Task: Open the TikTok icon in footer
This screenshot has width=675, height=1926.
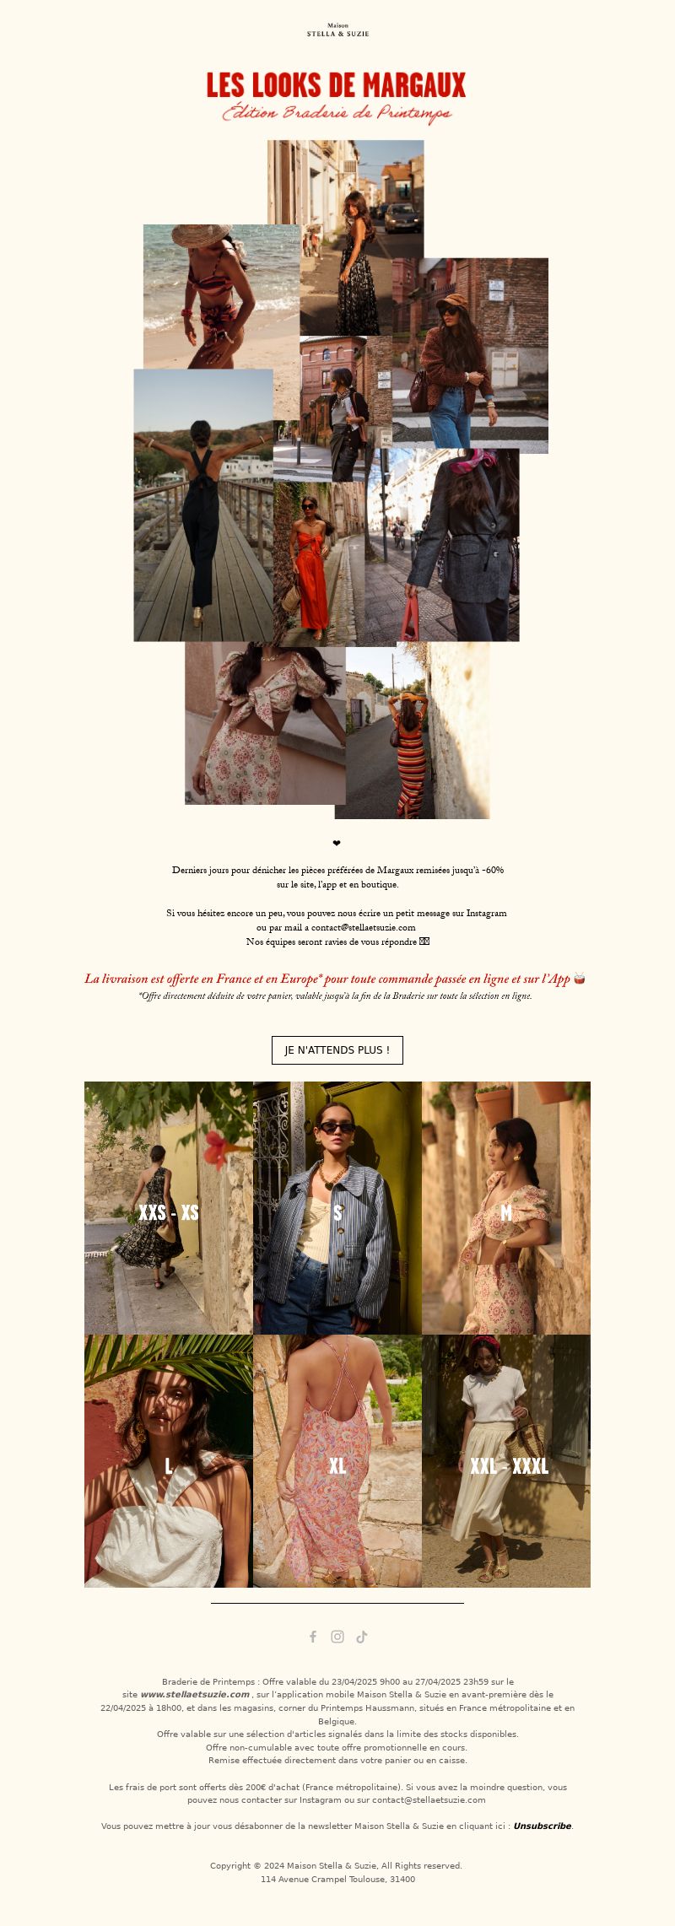Action: (362, 1637)
